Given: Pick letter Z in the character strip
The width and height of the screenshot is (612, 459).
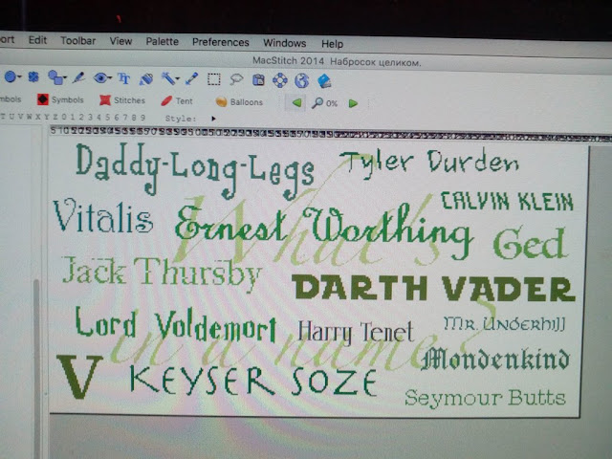Looking at the screenshot, I should point(55,117).
